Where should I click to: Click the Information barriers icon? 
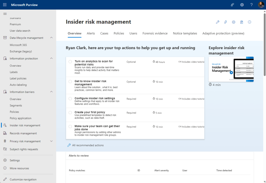[5, 92]
